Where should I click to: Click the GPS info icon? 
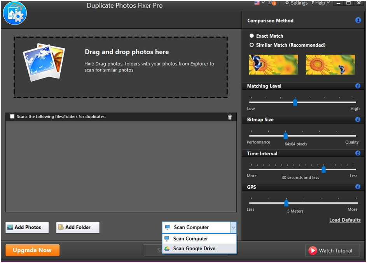point(358,186)
